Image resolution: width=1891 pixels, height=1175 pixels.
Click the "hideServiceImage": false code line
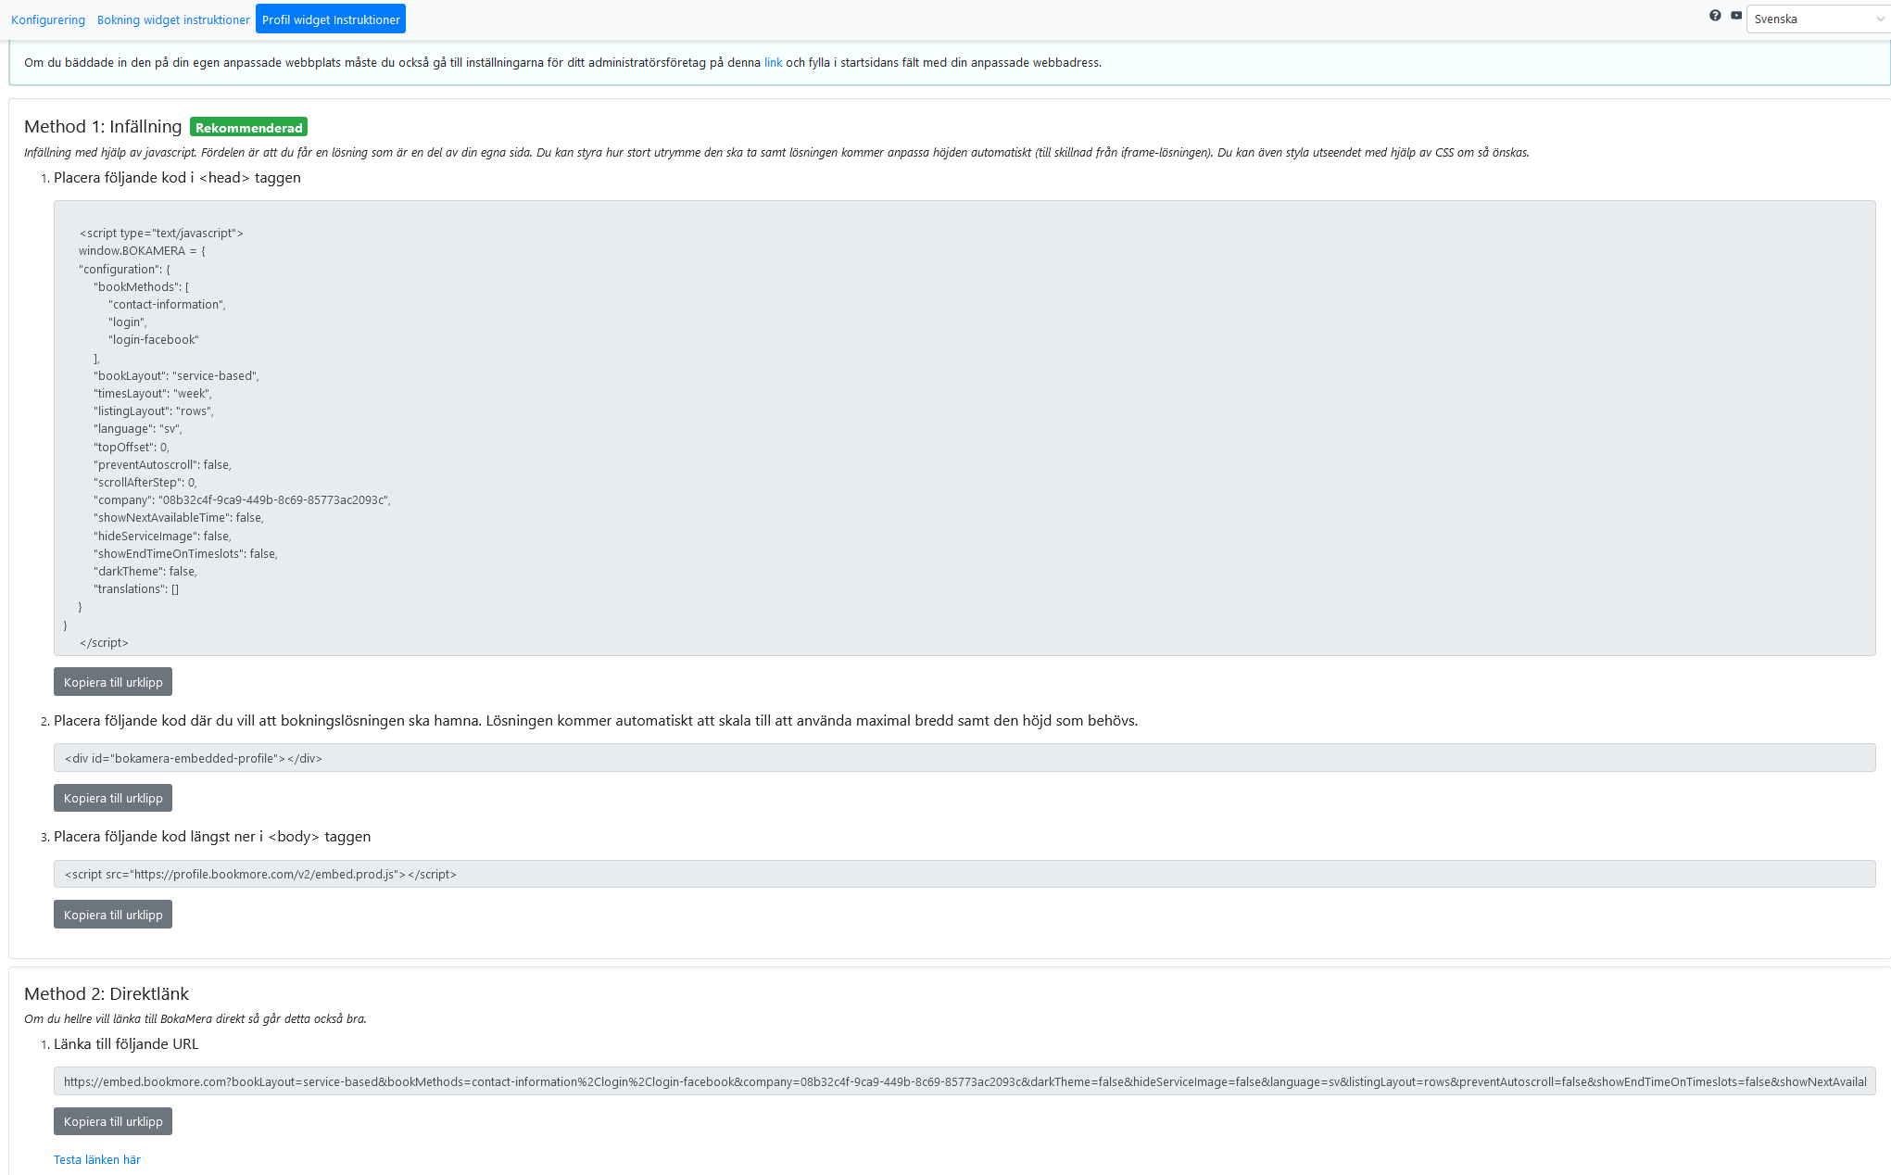point(162,537)
